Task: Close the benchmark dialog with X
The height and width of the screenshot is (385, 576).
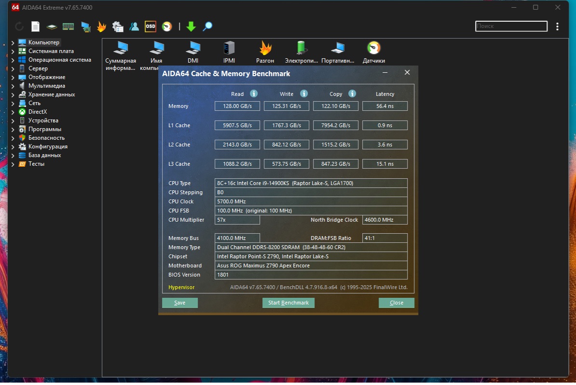Action: (x=407, y=72)
